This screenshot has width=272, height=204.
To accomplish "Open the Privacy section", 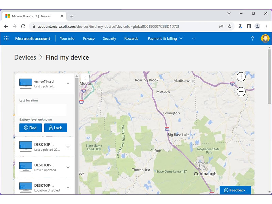I will (89, 38).
